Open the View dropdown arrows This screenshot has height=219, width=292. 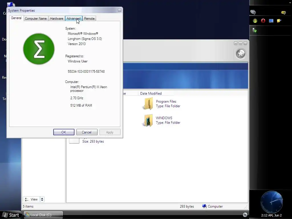42,199
